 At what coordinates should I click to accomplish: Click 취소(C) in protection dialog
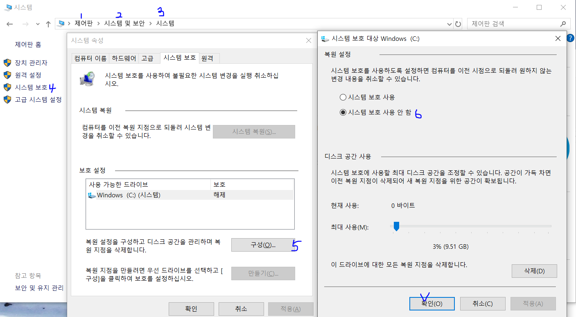point(483,304)
